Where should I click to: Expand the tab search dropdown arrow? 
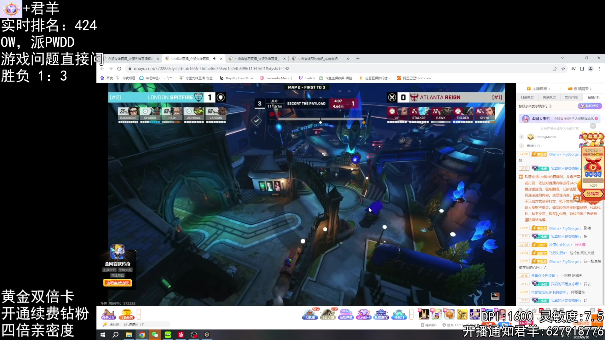pyautogui.click(x=562, y=58)
